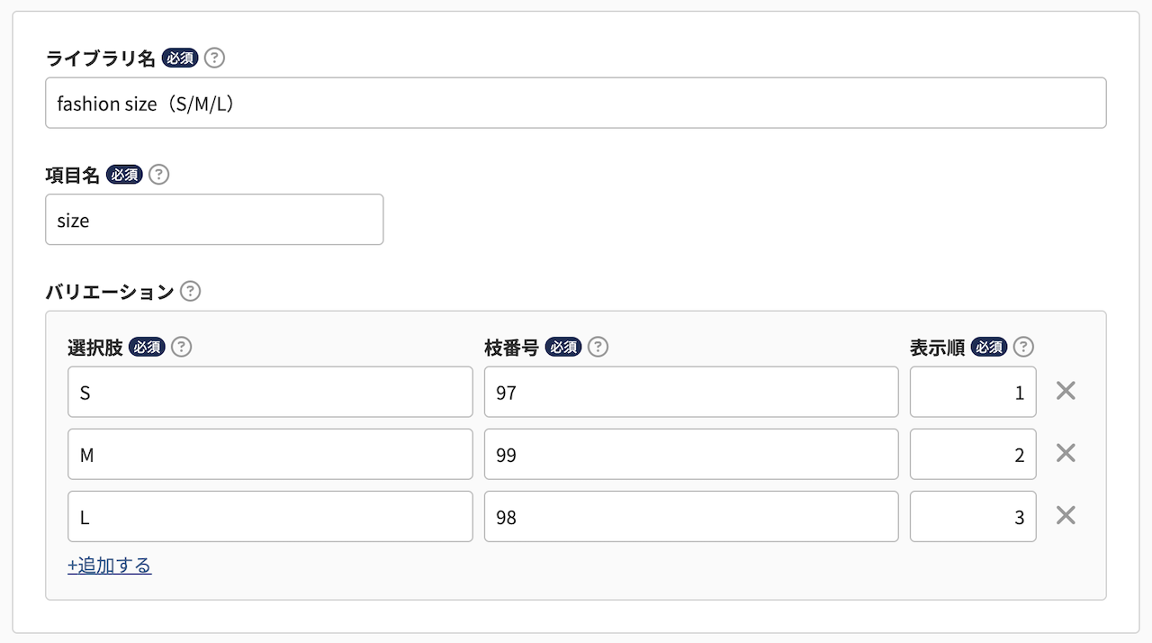Screen dimensions: 1152x643
Task: Select the 選択肢 field containing S
Action: pyautogui.click(x=270, y=392)
